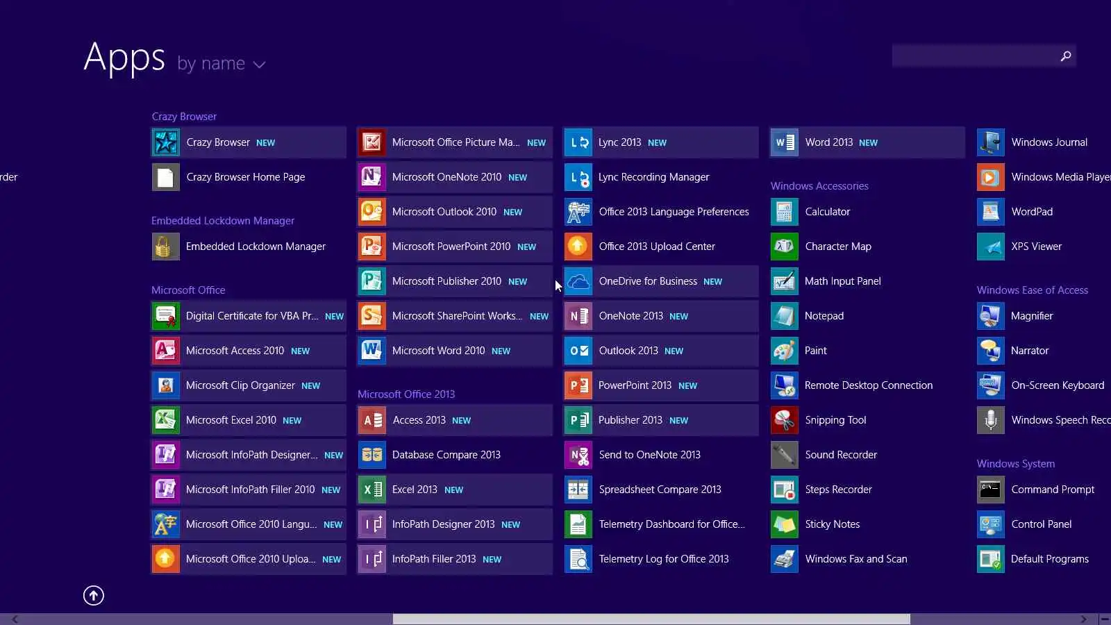Click the 'Default Programs' label
This screenshot has height=625, width=1111.
point(1050,559)
